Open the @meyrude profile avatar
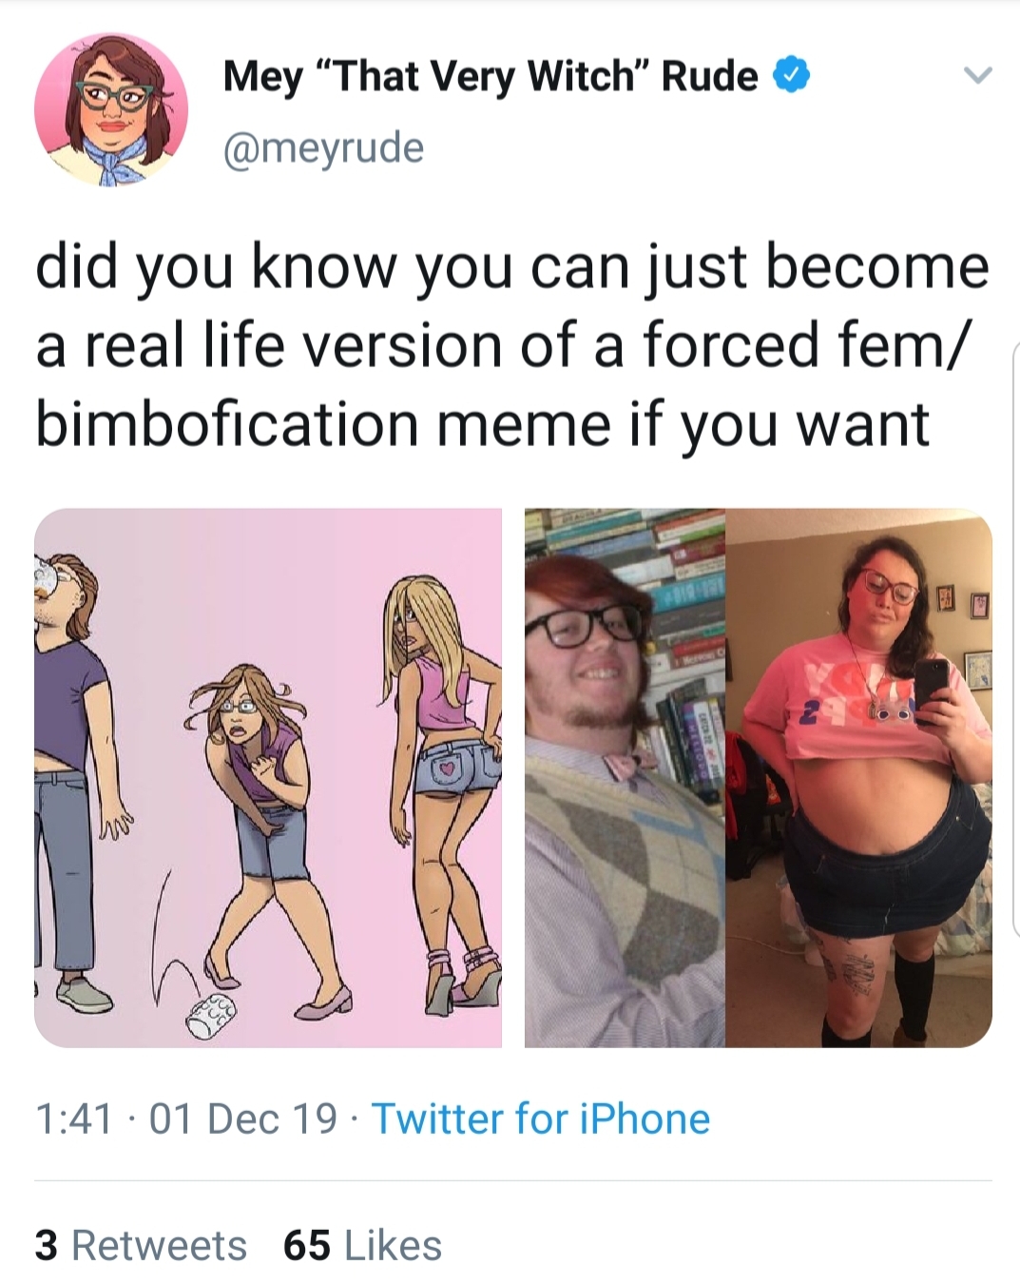The height and width of the screenshot is (1284, 1020). [x=111, y=110]
